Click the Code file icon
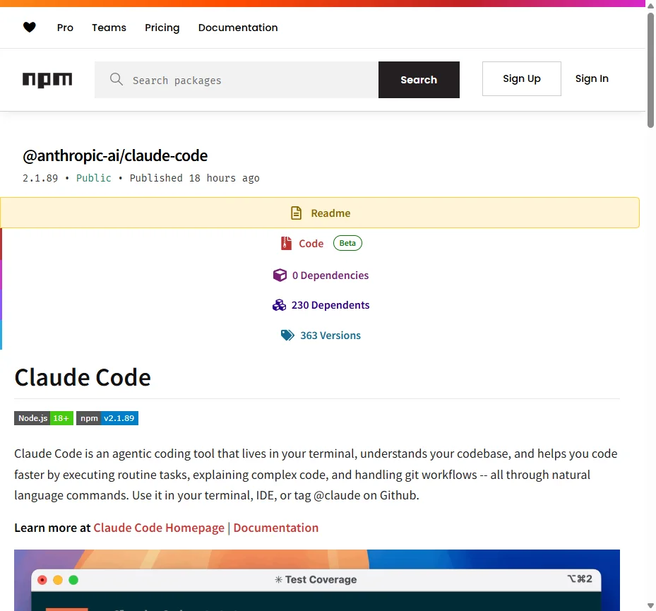Viewport: 656px width, 611px height. [x=285, y=242]
